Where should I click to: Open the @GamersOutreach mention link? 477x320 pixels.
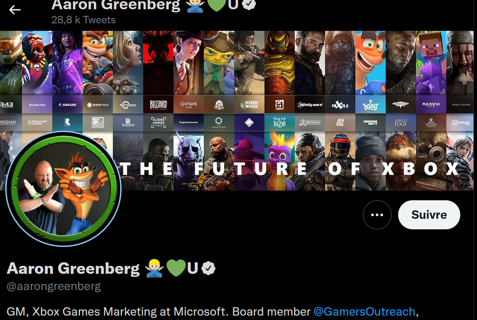(364, 312)
